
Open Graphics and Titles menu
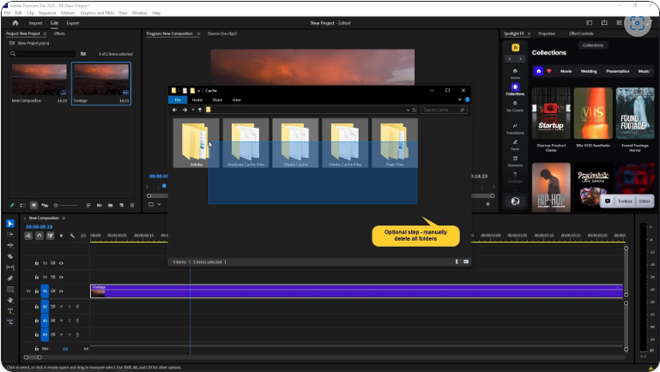97,13
